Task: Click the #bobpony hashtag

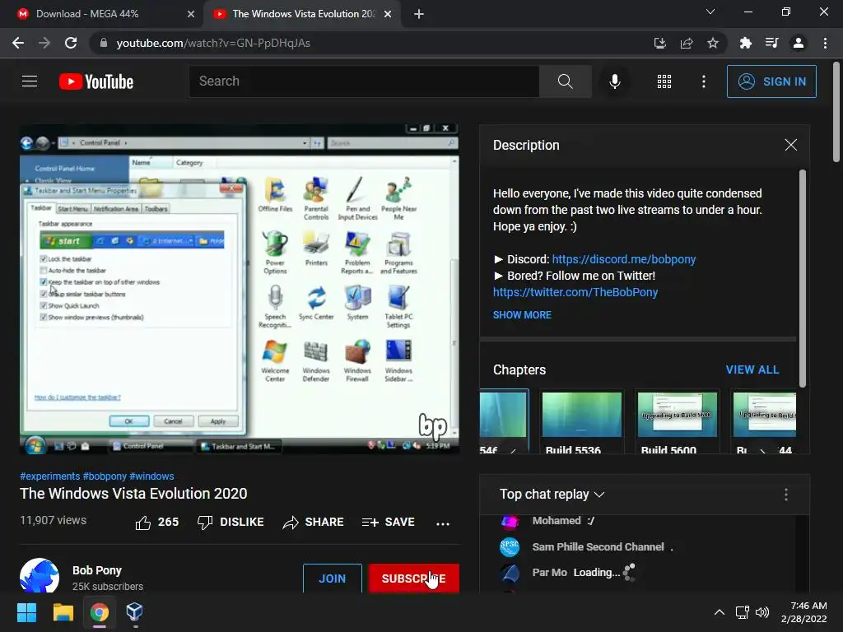Action: pos(105,476)
